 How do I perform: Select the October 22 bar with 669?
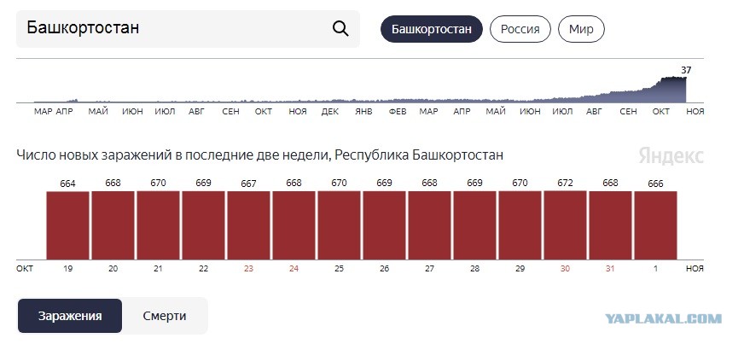(x=203, y=225)
